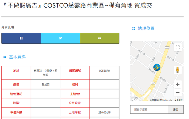Viewport: 189px width, 119px height.
Task: Click the 117 route badge near map top
Action: coord(167,48)
